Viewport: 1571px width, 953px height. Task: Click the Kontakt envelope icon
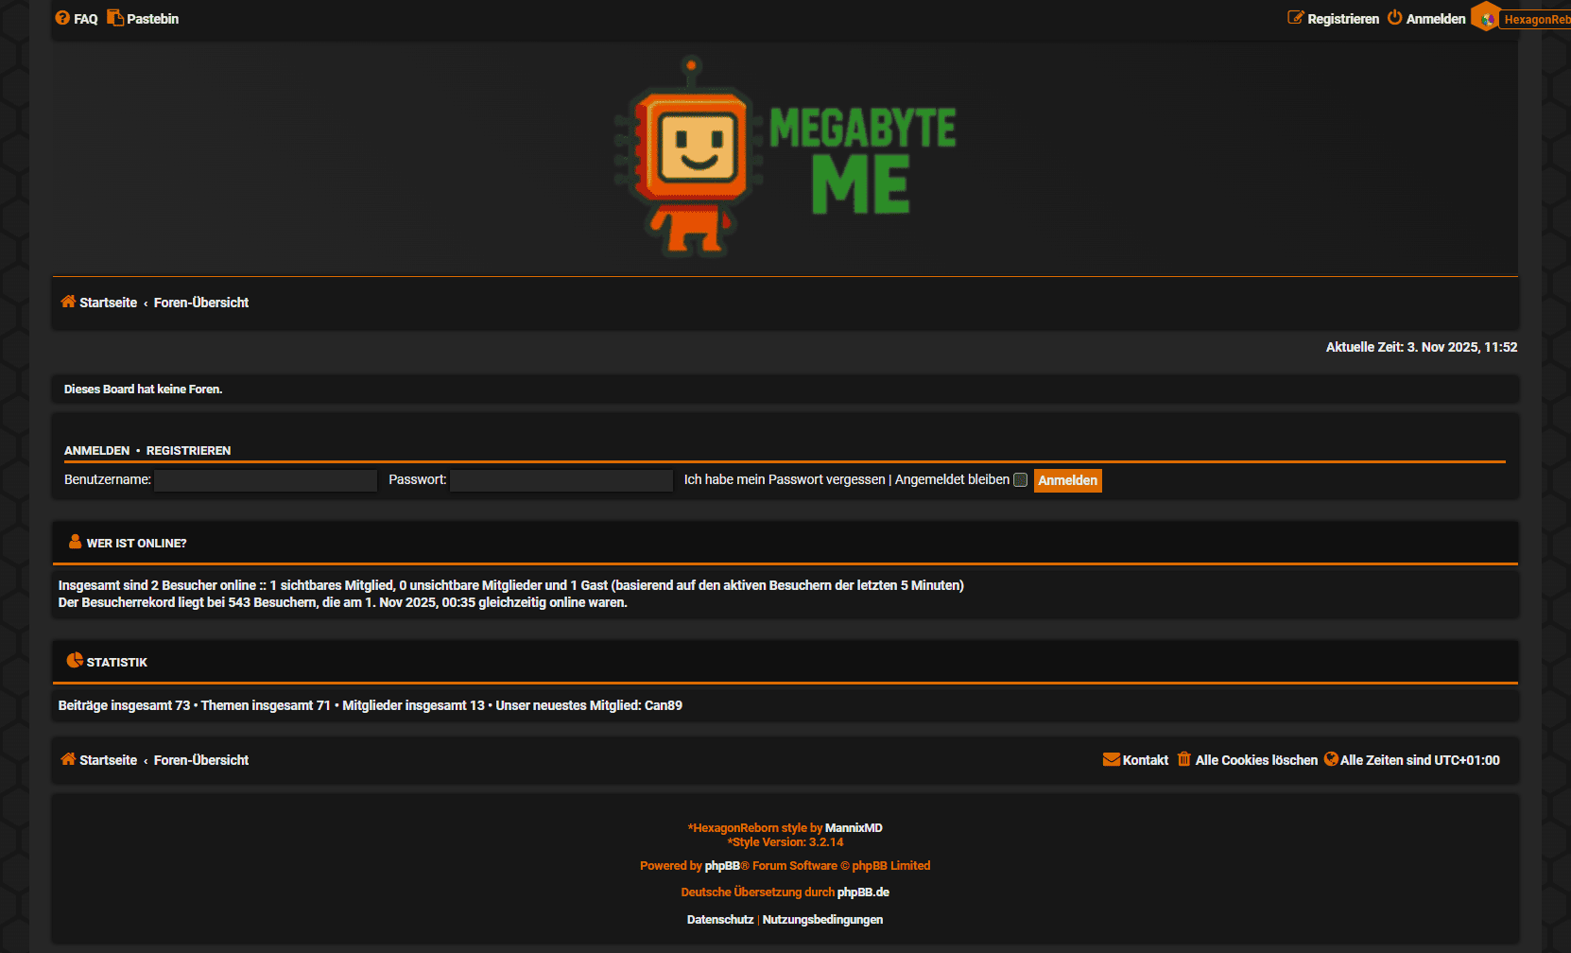pyautogui.click(x=1111, y=759)
